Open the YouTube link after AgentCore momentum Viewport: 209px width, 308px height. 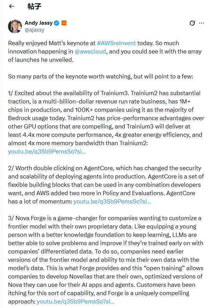(x=112, y=201)
